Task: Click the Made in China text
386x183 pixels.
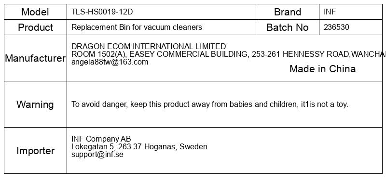Action: coord(322,69)
